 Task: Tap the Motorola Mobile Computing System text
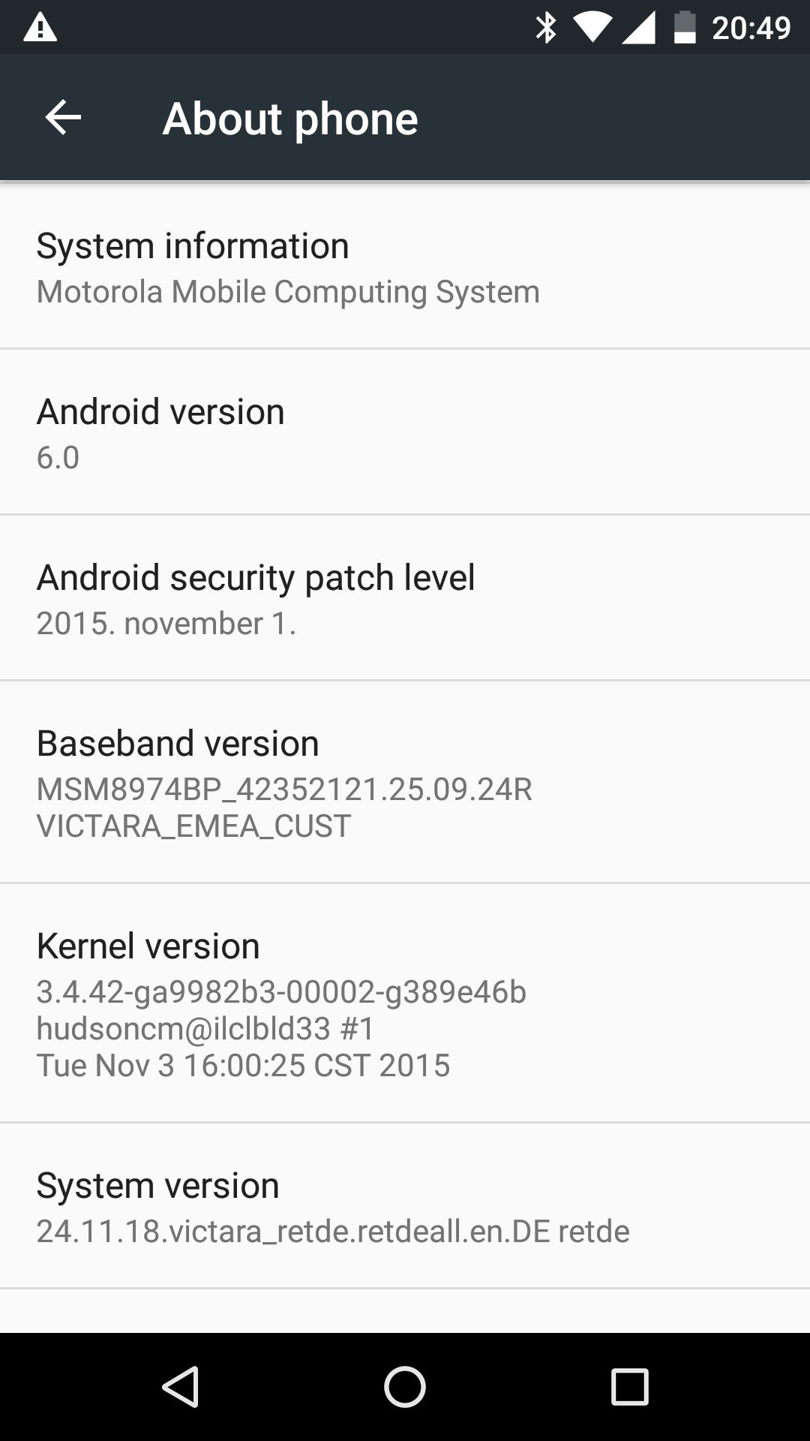coord(288,291)
